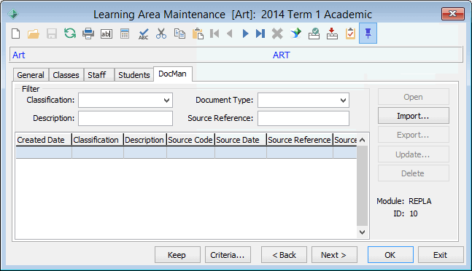Viewport: 472px width, 271px height.
Task: Click the Classification column header
Action: click(x=98, y=140)
